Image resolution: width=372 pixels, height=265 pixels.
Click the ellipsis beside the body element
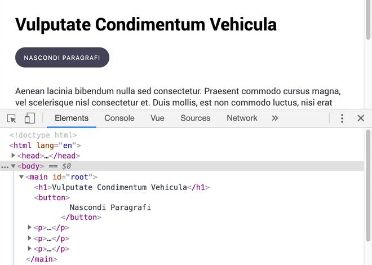5,166
